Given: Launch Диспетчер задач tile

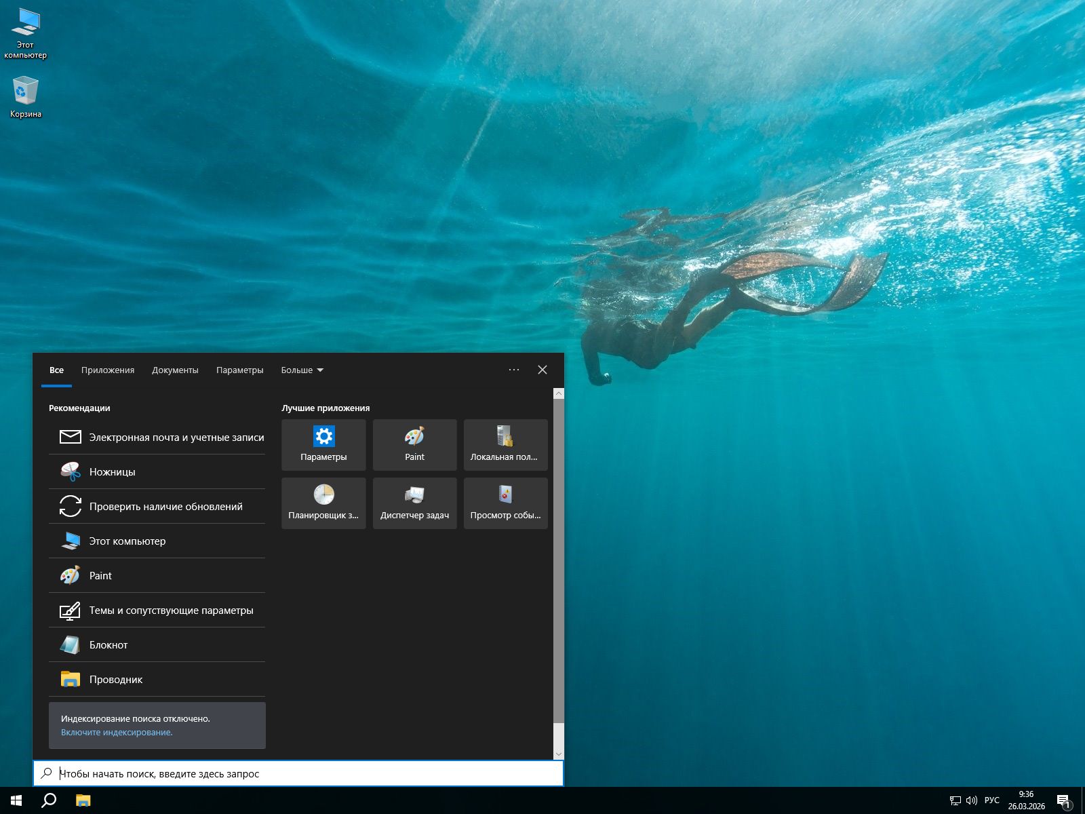Looking at the screenshot, I should (414, 503).
